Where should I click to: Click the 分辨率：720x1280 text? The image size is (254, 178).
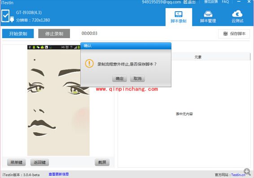click(x=33, y=20)
